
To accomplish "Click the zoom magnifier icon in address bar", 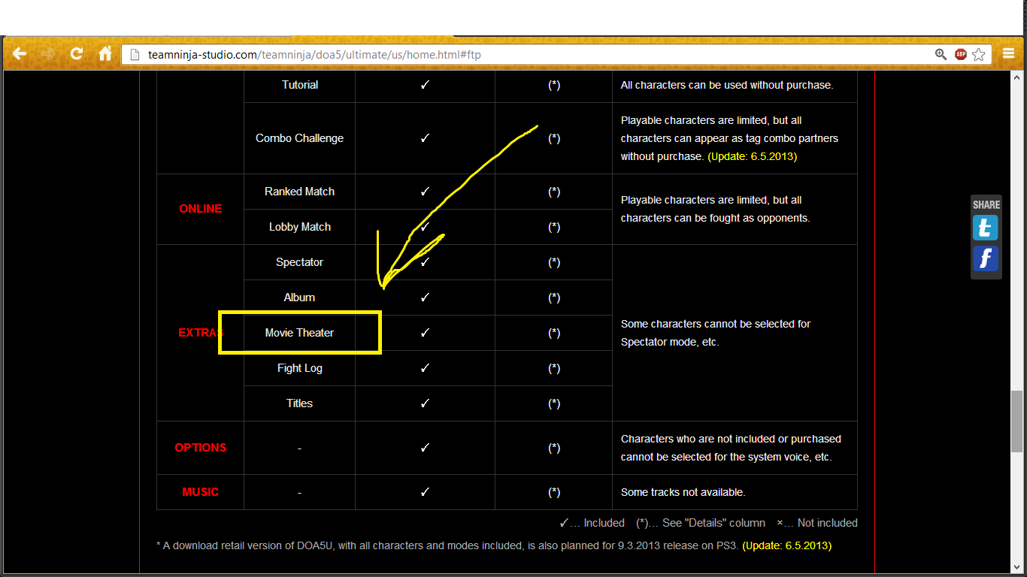I will [x=941, y=54].
